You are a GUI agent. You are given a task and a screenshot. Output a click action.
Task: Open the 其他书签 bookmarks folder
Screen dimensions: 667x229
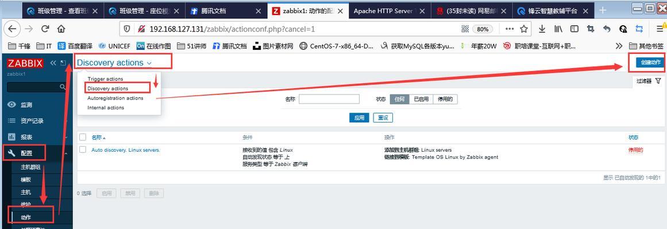pos(646,46)
